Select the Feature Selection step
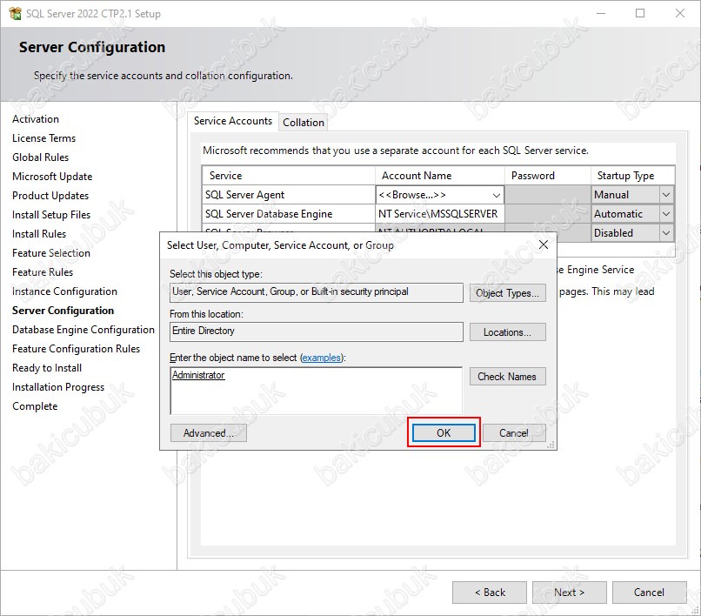Screen dimensions: 701x616 [51, 253]
